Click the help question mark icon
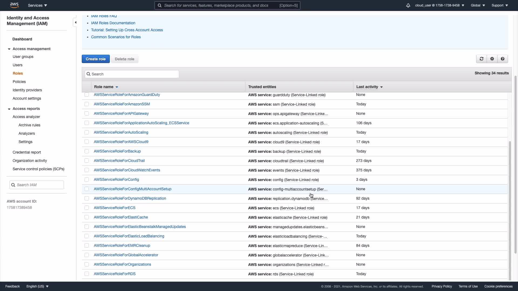Viewport: 518px width, 291px height. 502,59
